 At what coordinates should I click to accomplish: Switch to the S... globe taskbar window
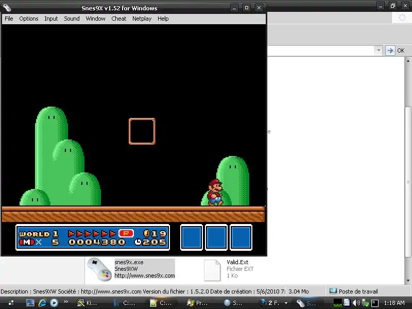click(233, 303)
